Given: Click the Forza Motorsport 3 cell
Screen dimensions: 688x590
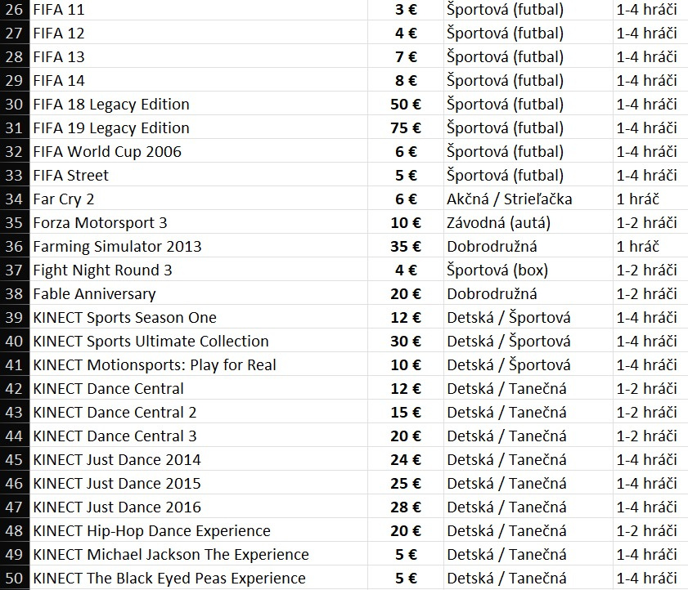Looking at the screenshot, I should 101,223.
